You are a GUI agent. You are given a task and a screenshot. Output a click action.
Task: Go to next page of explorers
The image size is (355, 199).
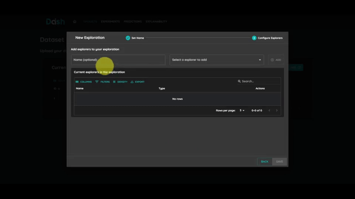(x=277, y=110)
